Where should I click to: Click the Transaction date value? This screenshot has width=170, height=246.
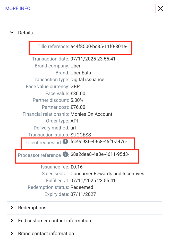pos(93,59)
